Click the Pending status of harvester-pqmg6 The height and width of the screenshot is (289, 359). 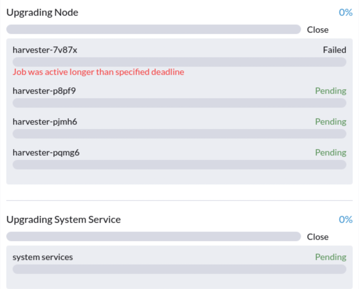331,152
